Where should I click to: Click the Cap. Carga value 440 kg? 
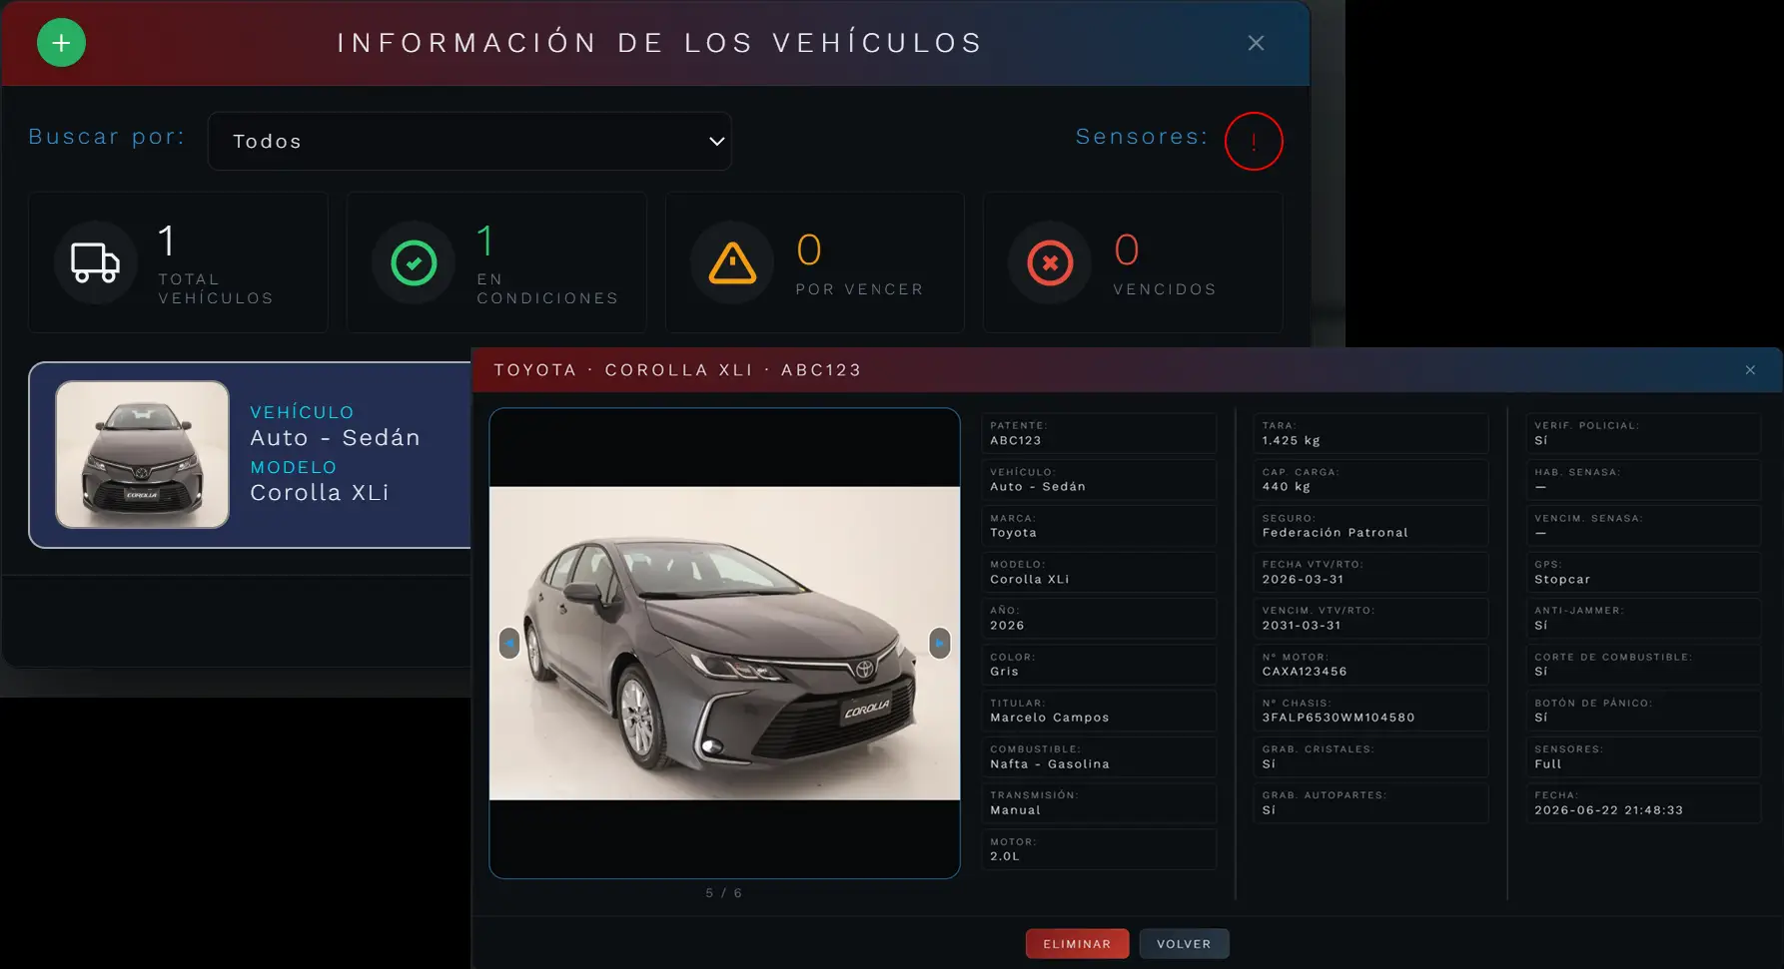point(1287,487)
